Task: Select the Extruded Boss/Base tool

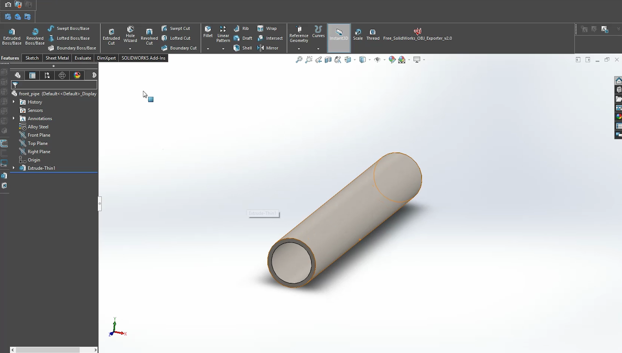Action: coord(12,37)
